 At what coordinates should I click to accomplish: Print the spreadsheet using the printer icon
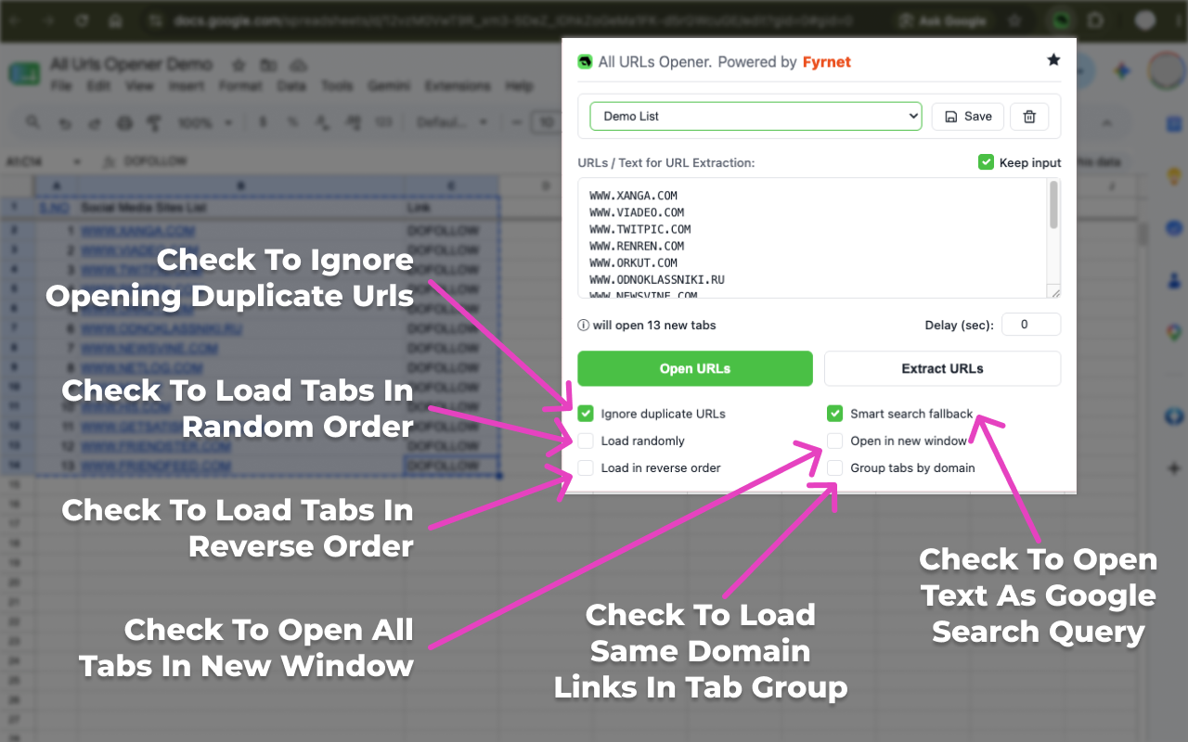[x=124, y=122]
